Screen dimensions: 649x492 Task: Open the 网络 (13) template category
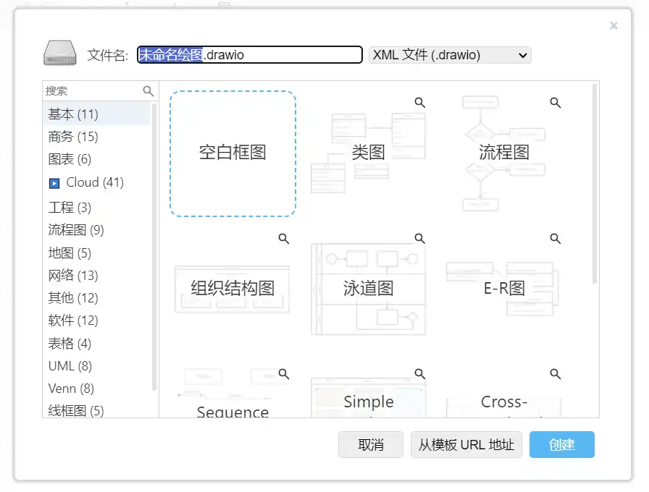point(73,275)
